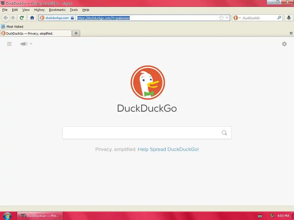Minimize the Mypal browser window

pyautogui.click(x=270, y=2)
